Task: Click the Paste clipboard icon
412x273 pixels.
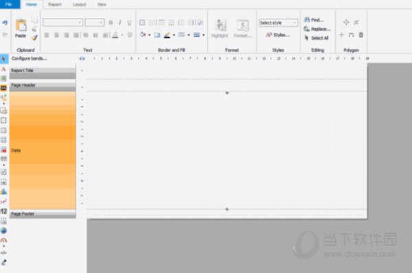Action: [21, 25]
